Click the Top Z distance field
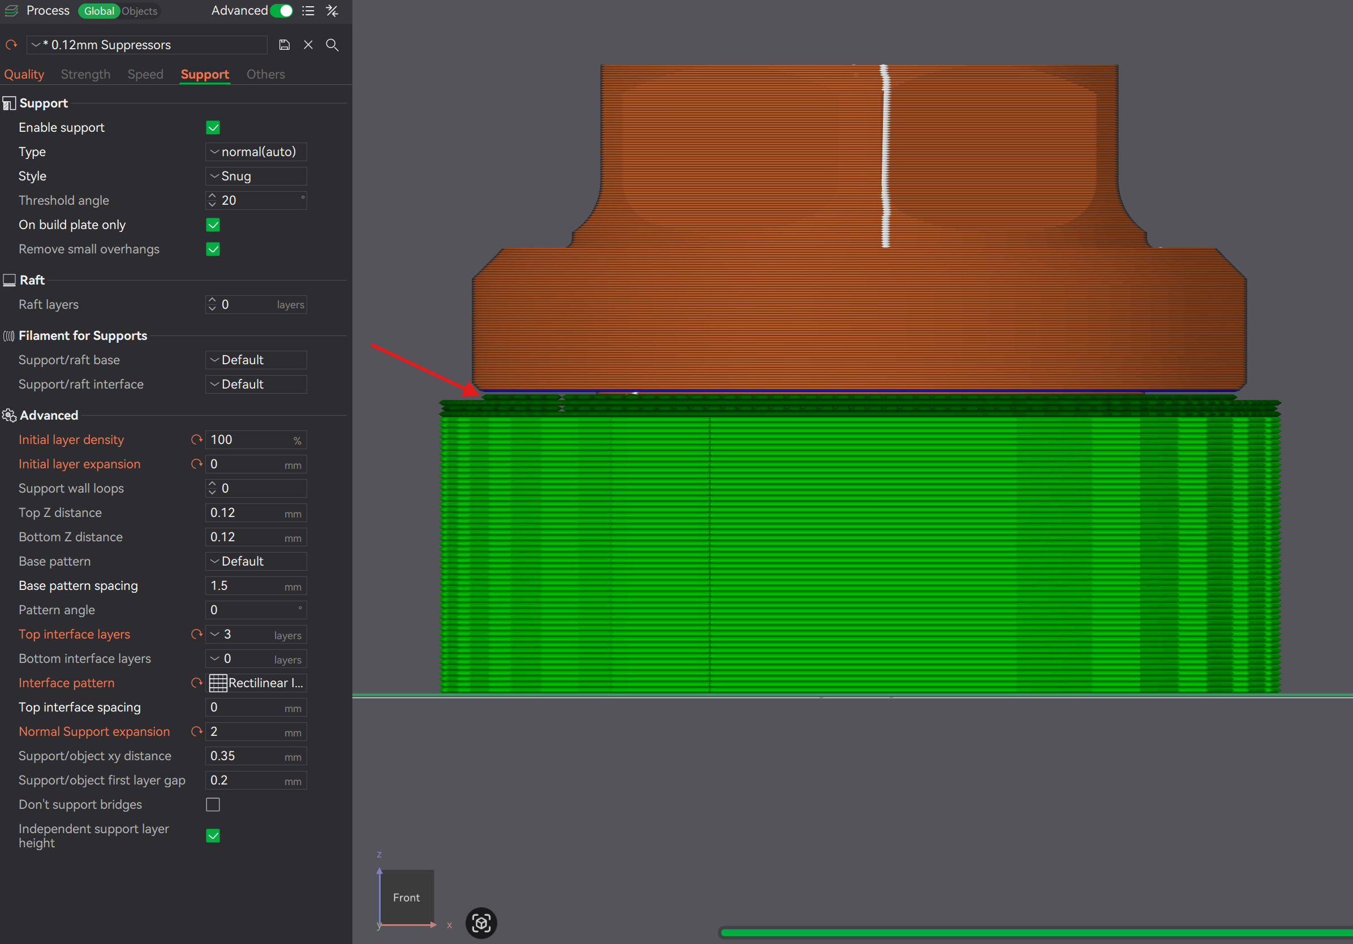The height and width of the screenshot is (944, 1353). point(256,512)
